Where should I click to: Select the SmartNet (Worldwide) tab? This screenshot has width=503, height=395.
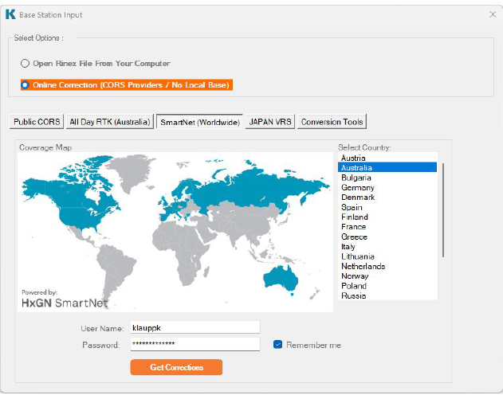point(200,122)
